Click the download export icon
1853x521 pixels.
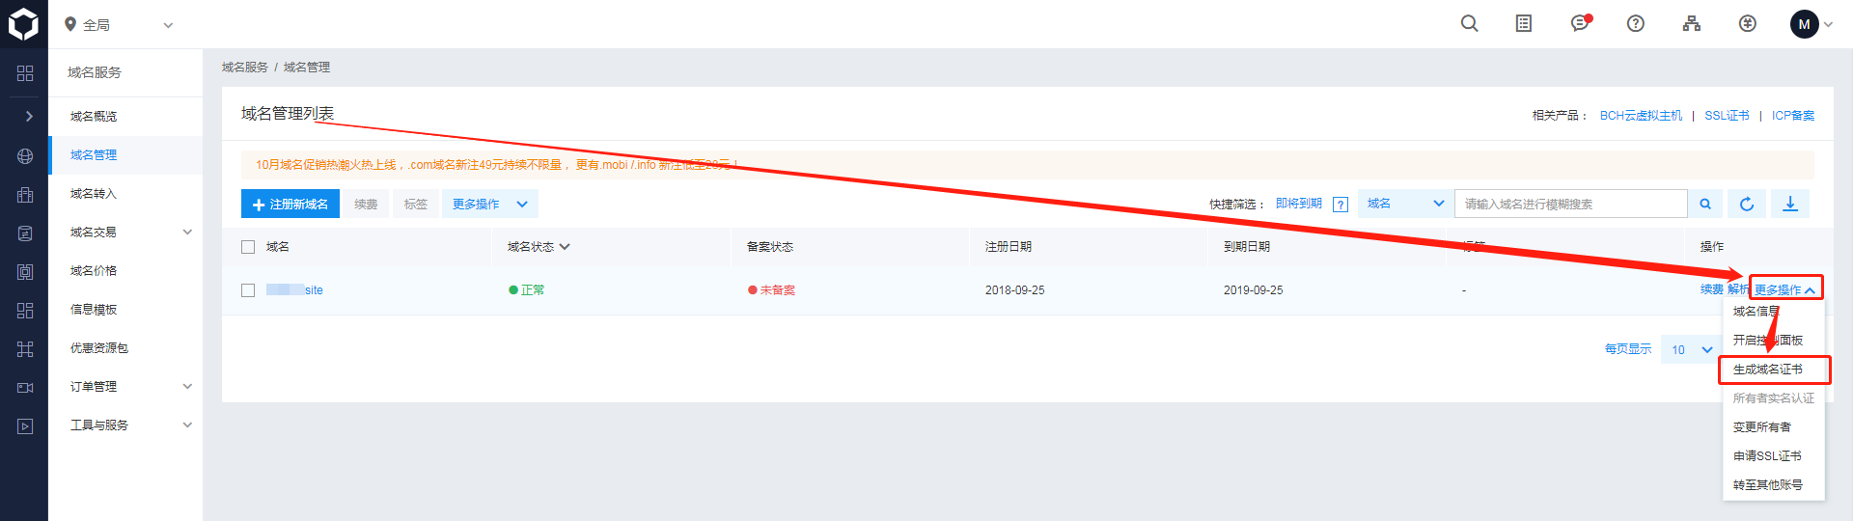tap(1790, 204)
